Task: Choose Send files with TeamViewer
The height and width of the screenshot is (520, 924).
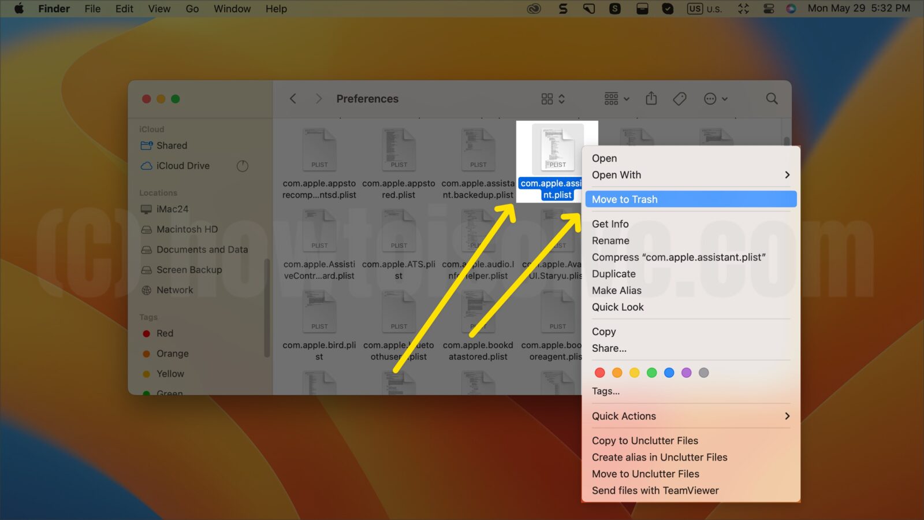Action: point(691,491)
